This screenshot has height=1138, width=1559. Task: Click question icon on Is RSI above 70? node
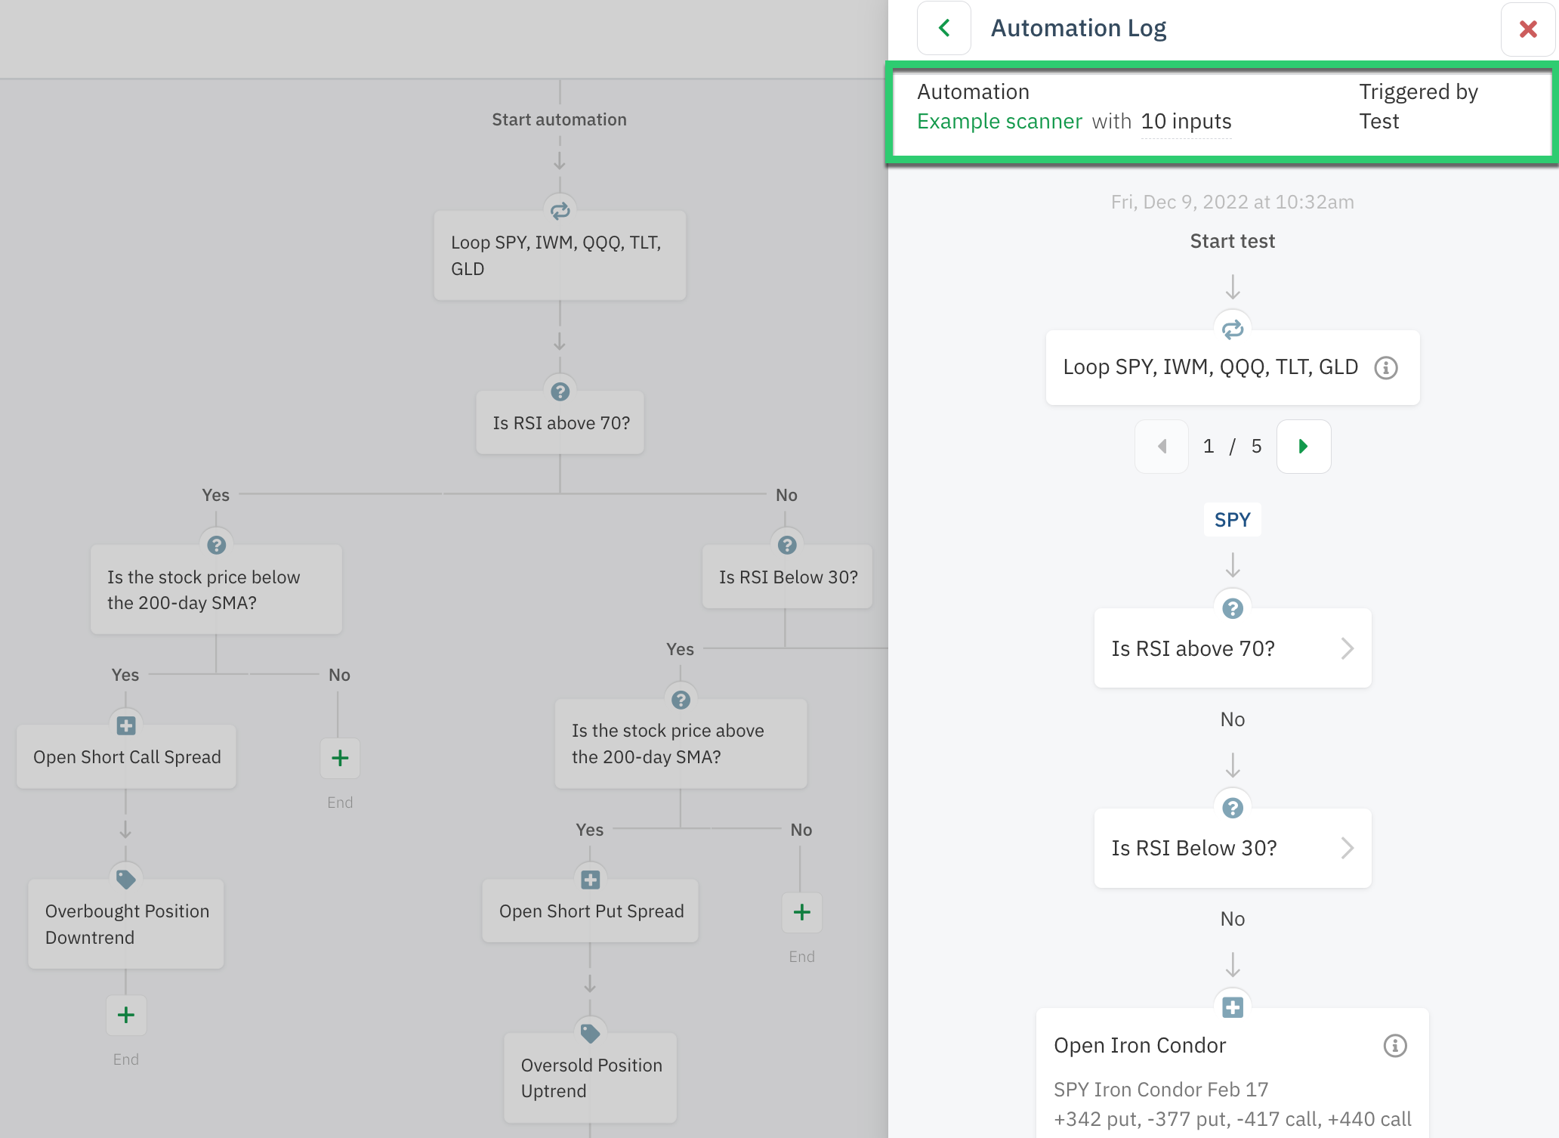tap(560, 391)
